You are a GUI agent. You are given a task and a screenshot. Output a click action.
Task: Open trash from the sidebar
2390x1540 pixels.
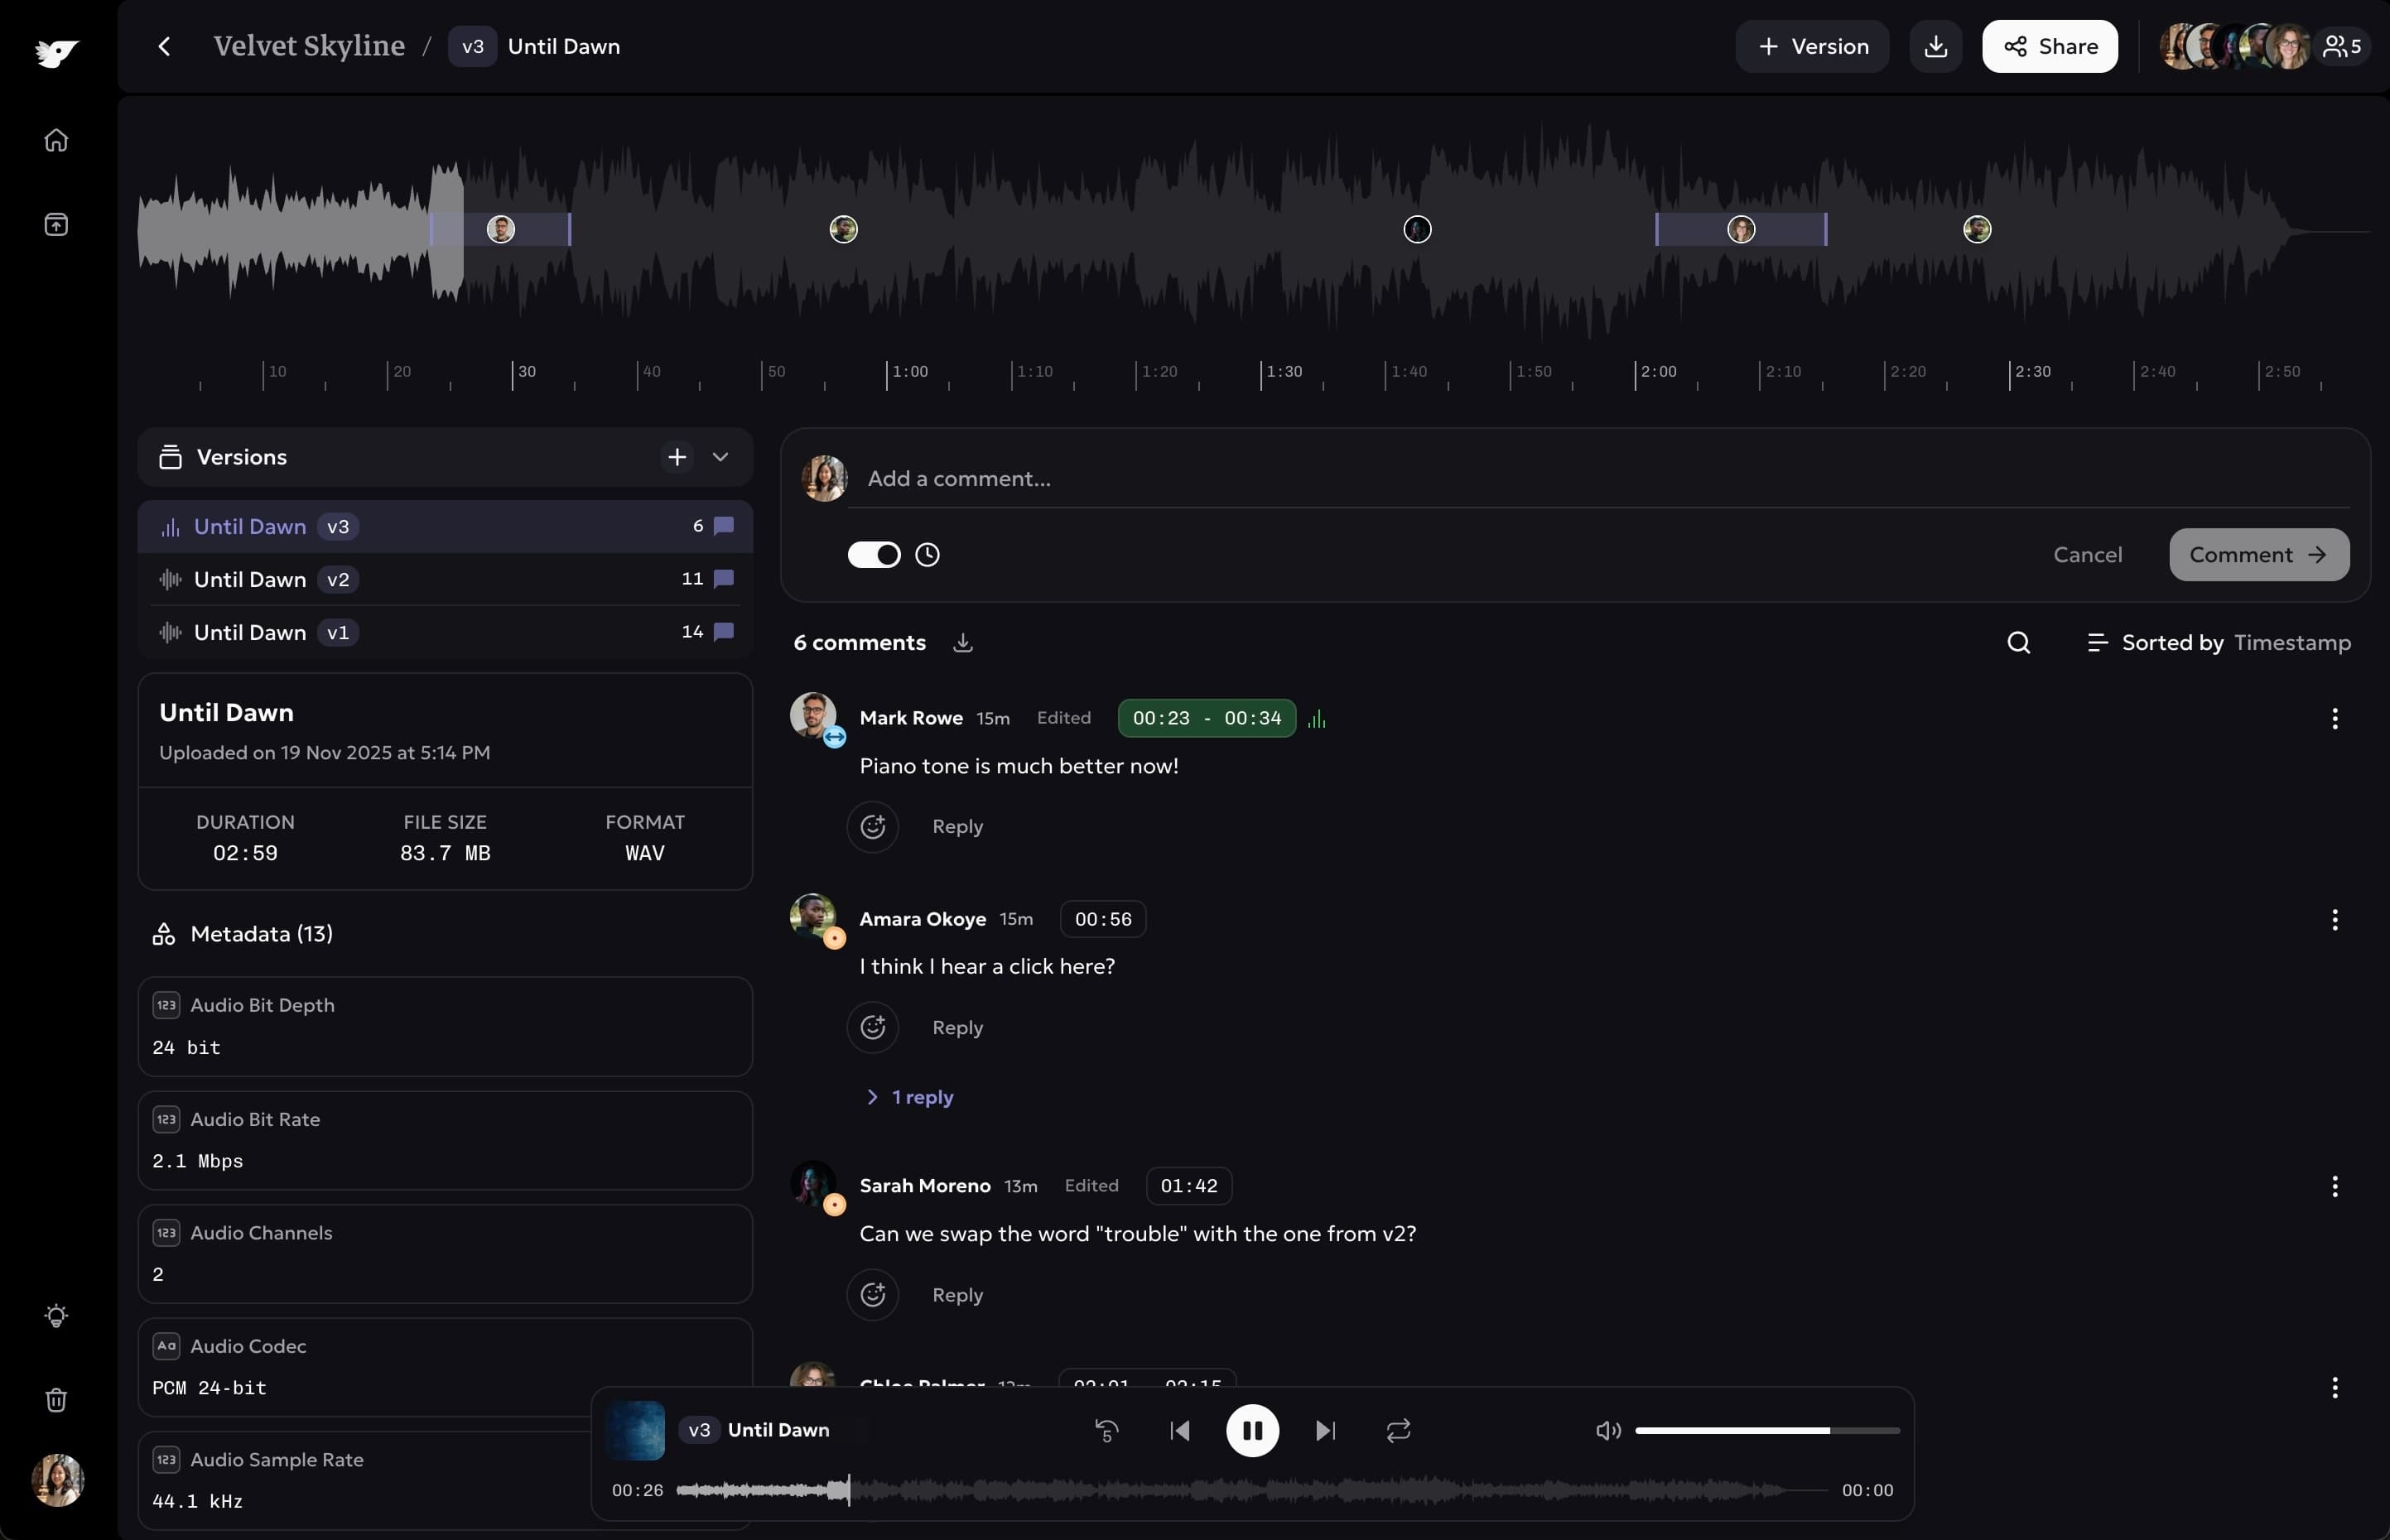(57, 1399)
